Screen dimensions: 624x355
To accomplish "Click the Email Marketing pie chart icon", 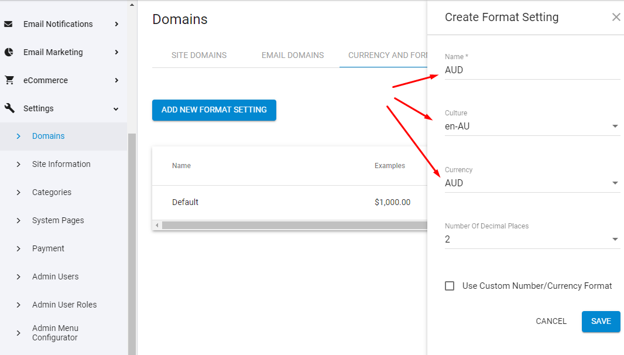I will tap(9, 52).
